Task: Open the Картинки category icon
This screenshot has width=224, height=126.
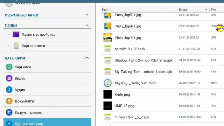Action: (9, 67)
